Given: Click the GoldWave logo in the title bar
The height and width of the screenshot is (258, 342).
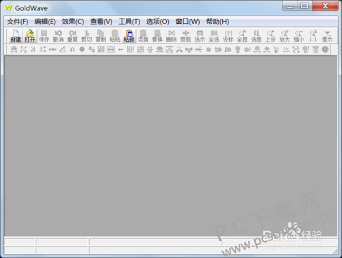Looking at the screenshot, I should (x=8, y=8).
